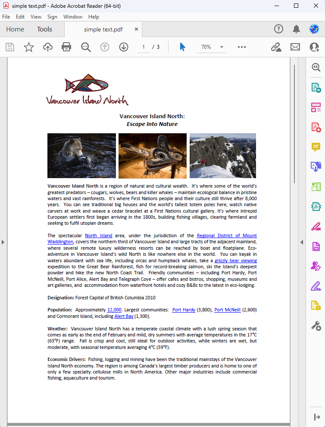Activate the selection arrow tool
Screen dimensions: 325x427
pyautogui.click(x=182, y=47)
